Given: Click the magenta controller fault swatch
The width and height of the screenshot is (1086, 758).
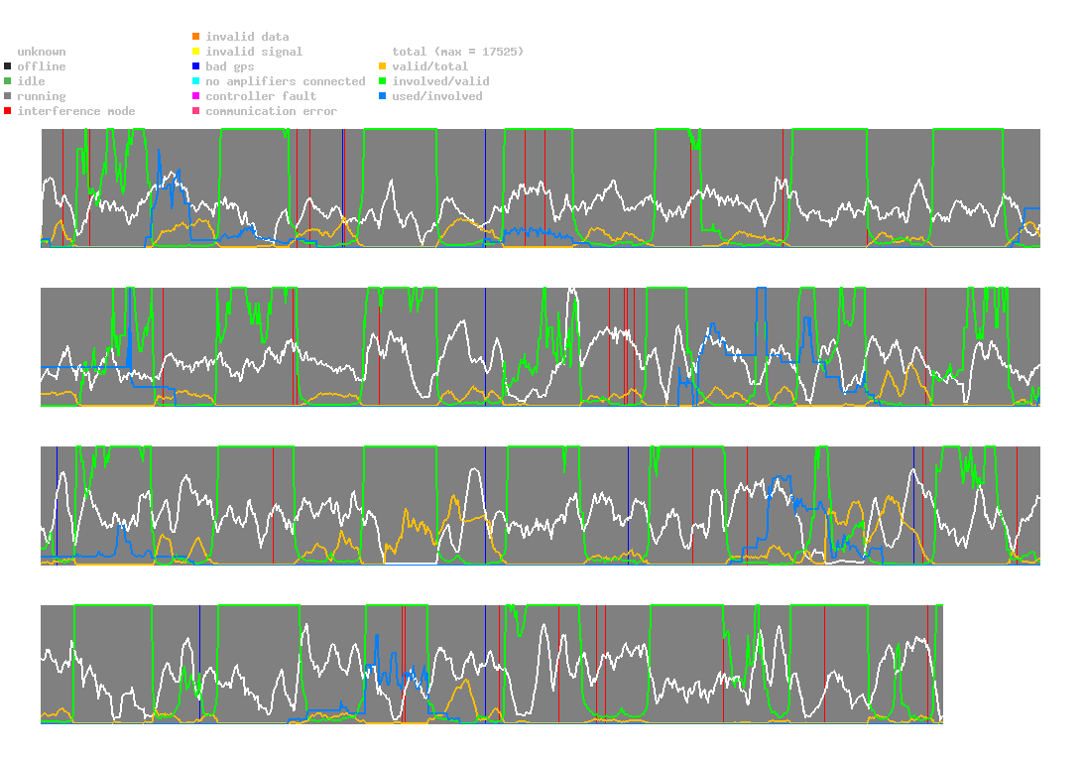Looking at the screenshot, I should (196, 96).
